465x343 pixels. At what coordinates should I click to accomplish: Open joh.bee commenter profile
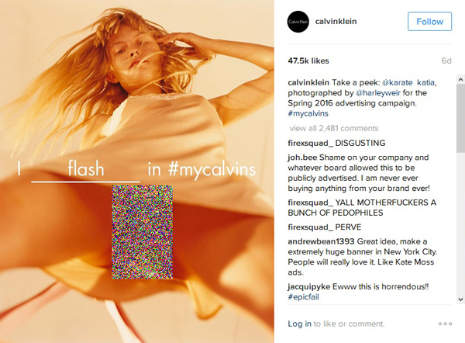pyautogui.click(x=302, y=158)
